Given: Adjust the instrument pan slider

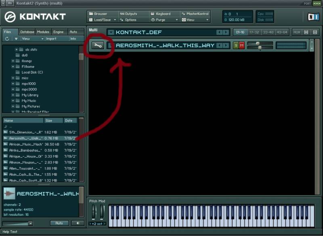Looking at the screenshot, I should click(260, 48).
